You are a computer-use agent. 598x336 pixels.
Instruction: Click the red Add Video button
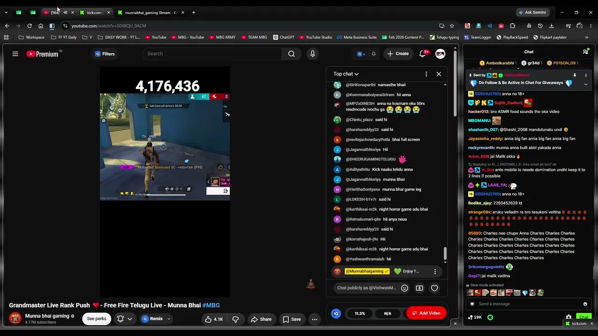click(x=426, y=313)
